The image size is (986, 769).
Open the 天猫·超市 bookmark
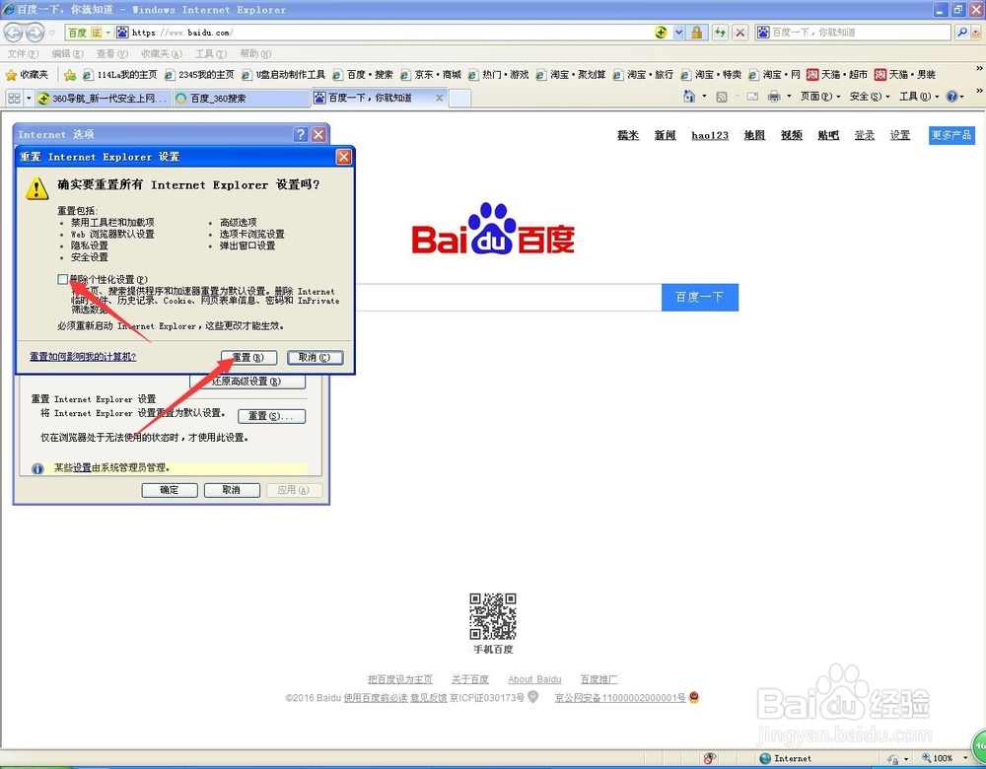point(837,75)
